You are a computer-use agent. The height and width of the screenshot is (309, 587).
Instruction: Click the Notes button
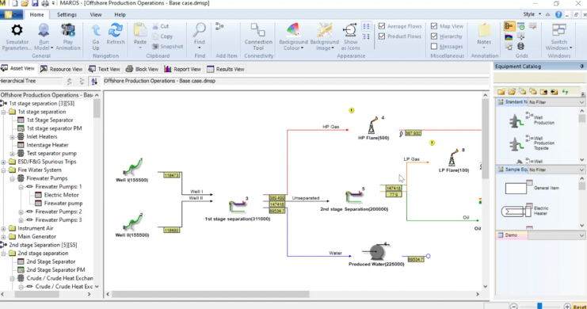click(484, 35)
